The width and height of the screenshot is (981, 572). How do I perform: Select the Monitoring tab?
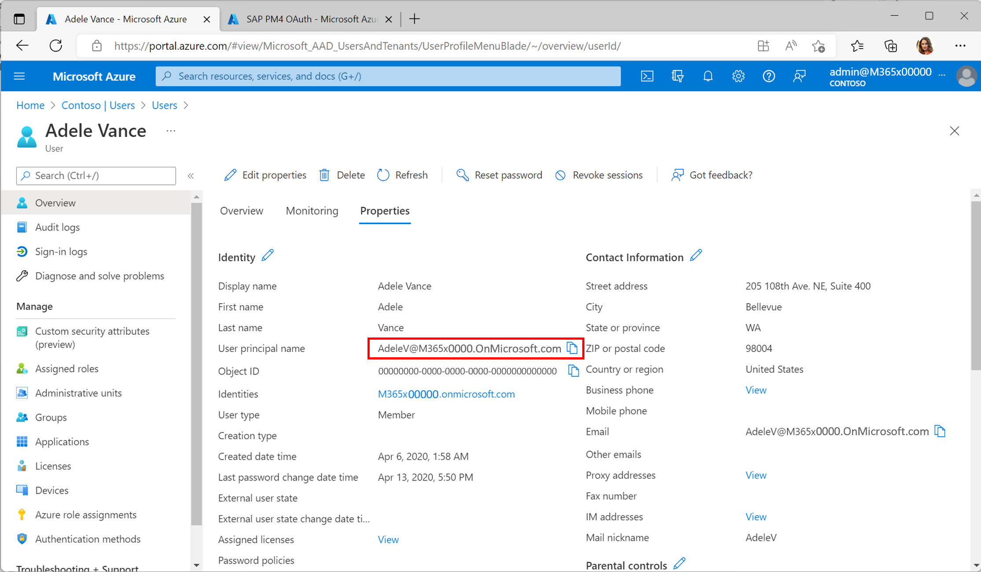[312, 210]
